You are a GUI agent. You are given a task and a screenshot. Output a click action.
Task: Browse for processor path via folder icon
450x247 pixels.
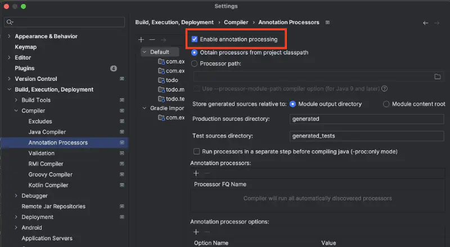[438, 76]
